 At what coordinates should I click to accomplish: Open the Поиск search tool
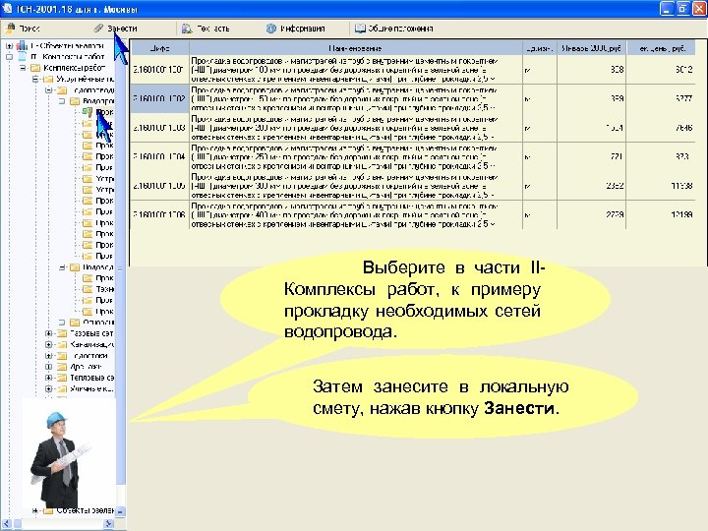click(23, 29)
